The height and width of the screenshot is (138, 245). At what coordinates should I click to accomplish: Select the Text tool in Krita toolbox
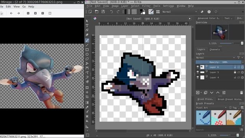click(87, 26)
